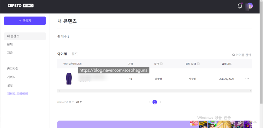Click the ZEPETO Studio logo
Screen dimensions: 263x128
tap(21, 6)
